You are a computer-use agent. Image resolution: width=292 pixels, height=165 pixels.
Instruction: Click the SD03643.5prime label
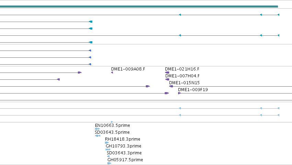coord(112,132)
